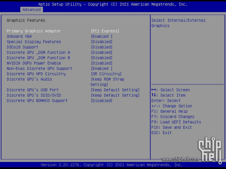This screenshot has height=169, width=226.
Task: Select Special Display Features item
Action: pyautogui.click(x=34, y=42)
